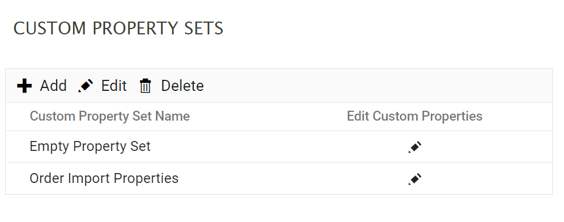Click the Add text label
Viewport: 564px width, 222px height.
[x=53, y=86]
